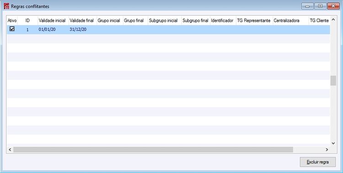Viewport: 343px width, 173px height.
Task: Maximize the Regras conflitantes window
Action: click(x=320, y=6)
